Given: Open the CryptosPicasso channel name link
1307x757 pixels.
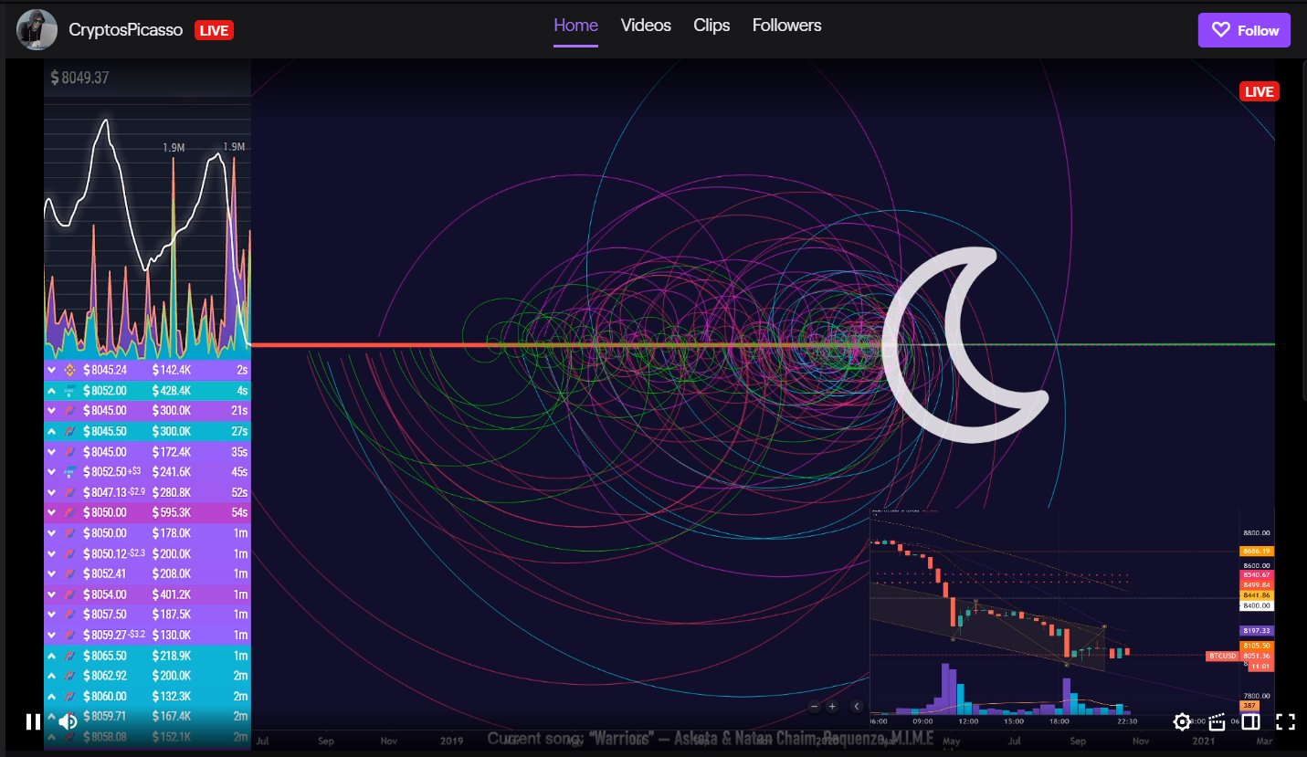Looking at the screenshot, I should (x=126, y=30).
